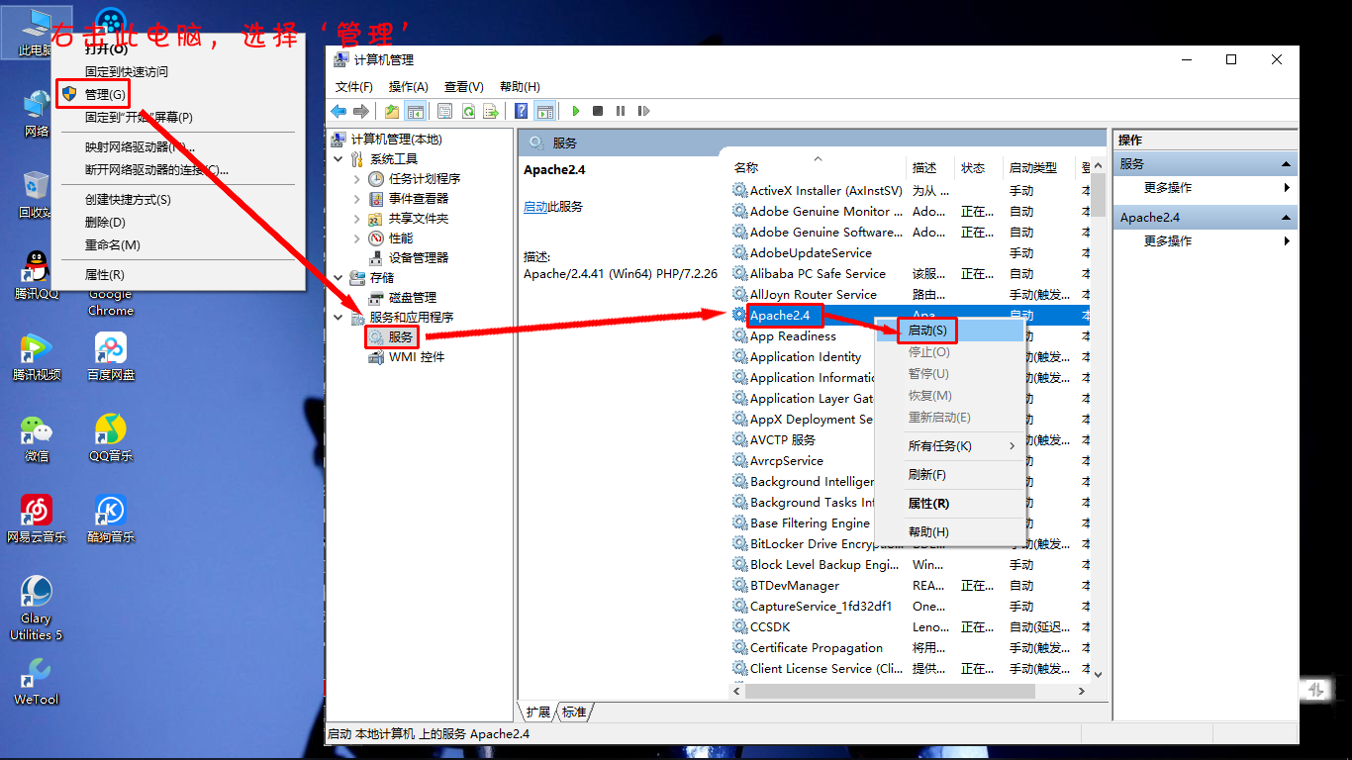The width and height of the screenshot is (1352, 760).
Task: Expand the 事件查看器 tree node
Action: click(357, 198)
